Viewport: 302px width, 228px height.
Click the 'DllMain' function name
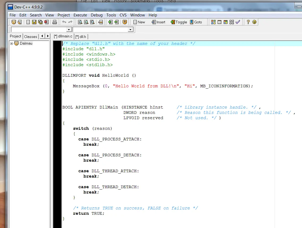pyautogui.click(x=109, y=107)
